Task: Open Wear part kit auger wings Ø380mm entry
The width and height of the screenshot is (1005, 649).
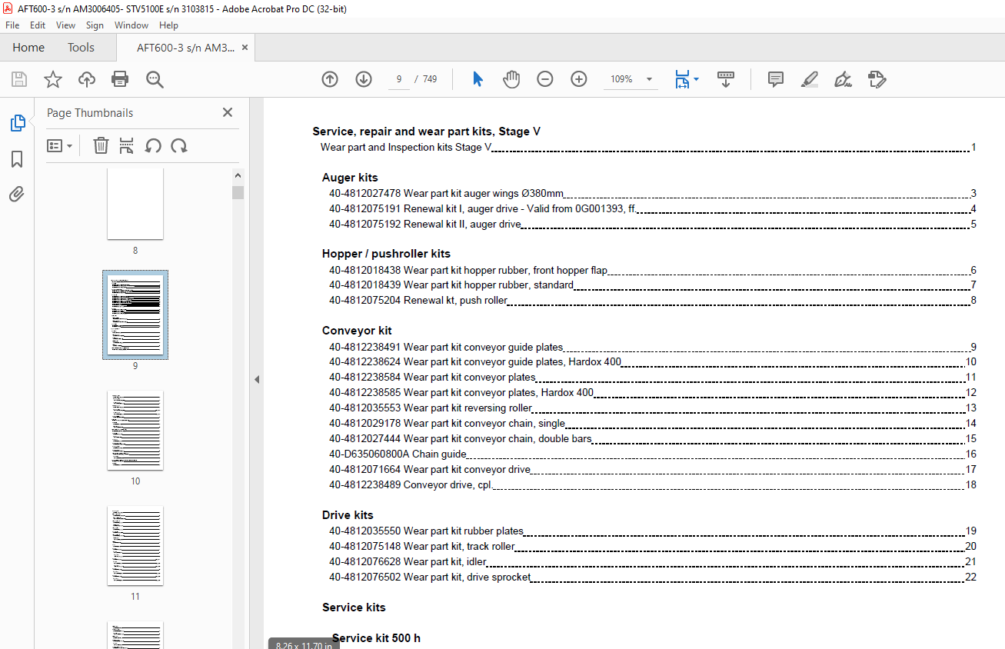Action: [652, 194]
